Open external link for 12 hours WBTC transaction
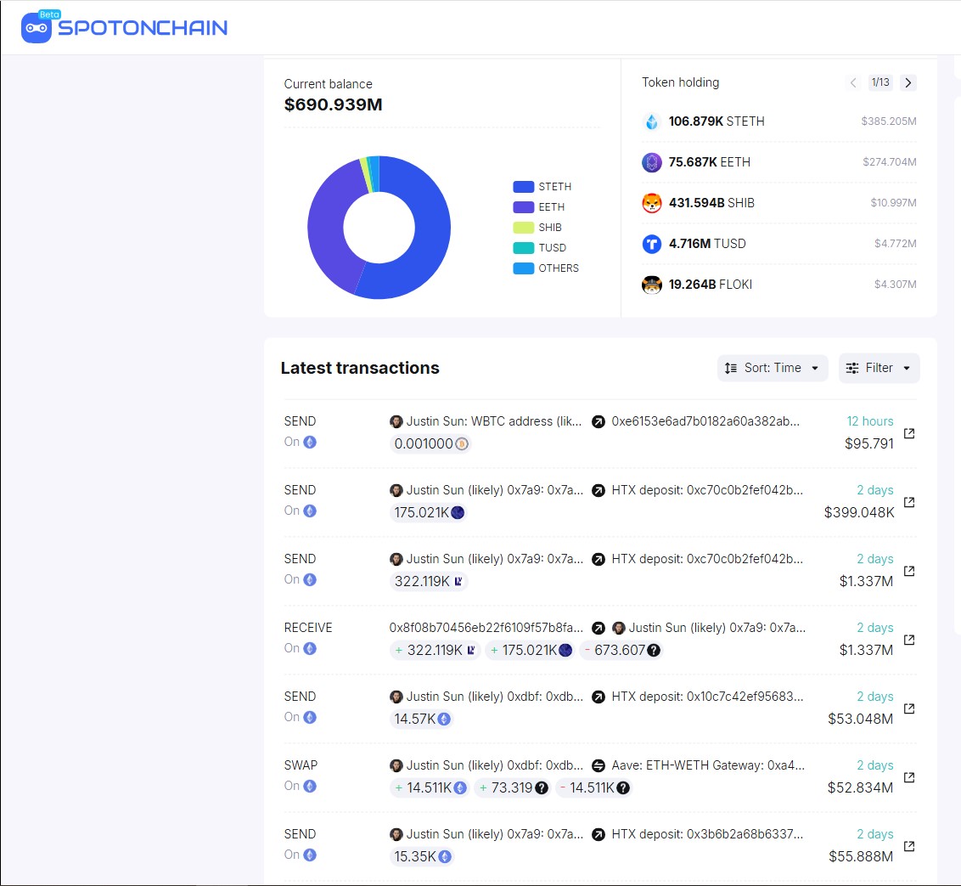Image resolution: width=961 pixels, height=886 pixels. [909, 433]
